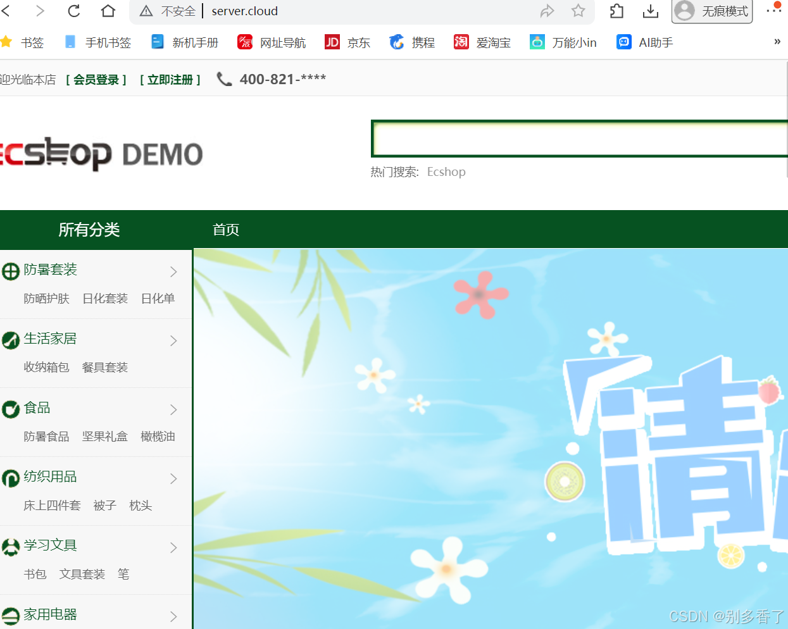Viewport: 788px width, 629px height.
Task: Show more bookmarks overflow chevron
Action: (x=777, y=42)
